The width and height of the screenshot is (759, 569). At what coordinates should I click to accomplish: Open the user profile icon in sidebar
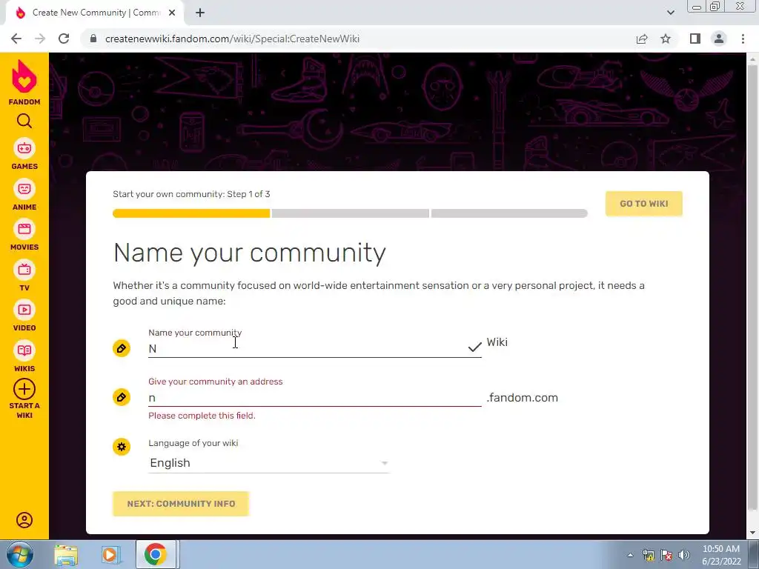[x=24, y=520]
